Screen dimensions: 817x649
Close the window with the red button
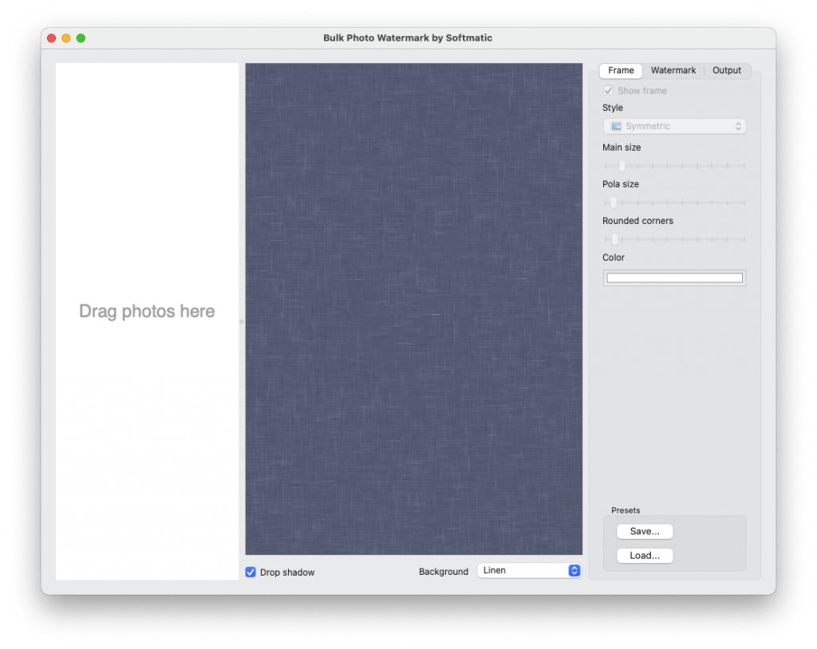point(52,38)
